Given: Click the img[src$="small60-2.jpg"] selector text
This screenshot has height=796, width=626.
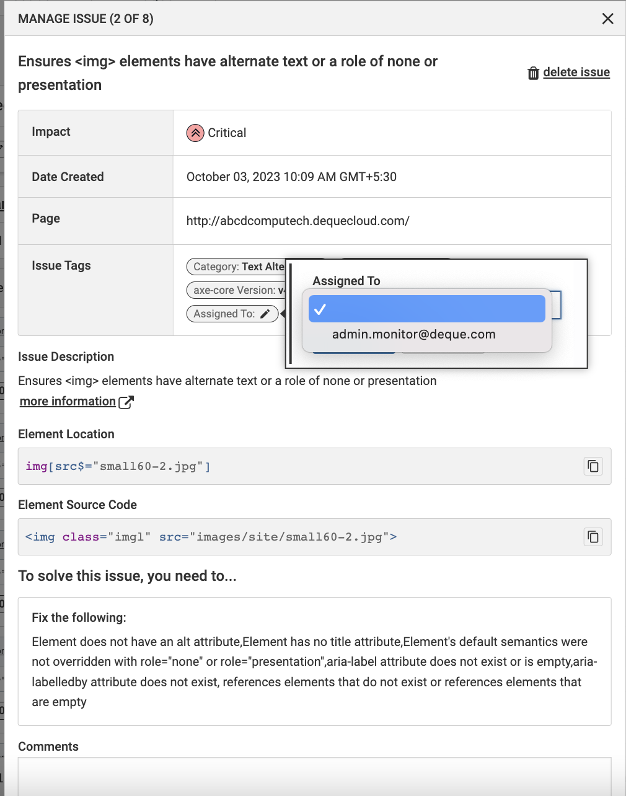Looking at the screenshot, I should coord(118,466).
